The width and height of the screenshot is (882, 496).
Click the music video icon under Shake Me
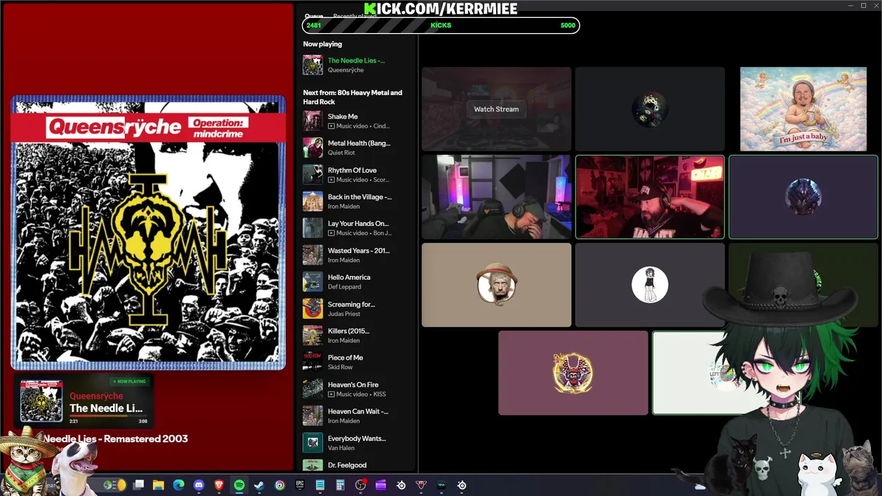pyautogui.click(x=331, y=126)
